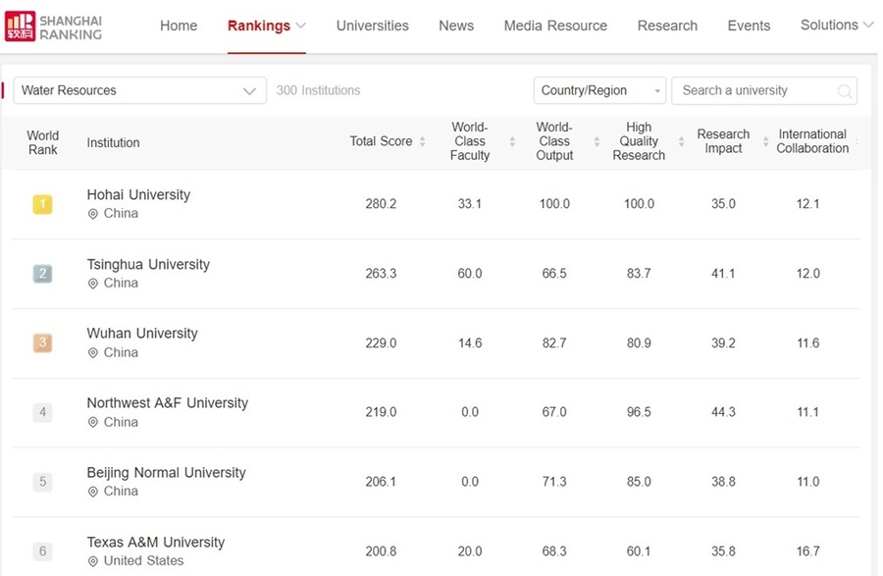Open the Tsinghua University link

pyautogui.click(x=148, y=264)
